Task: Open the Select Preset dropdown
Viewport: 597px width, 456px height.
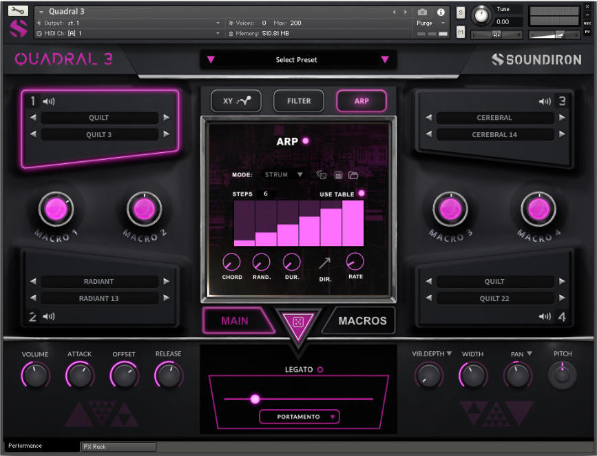Action: (x=298, y=60)
